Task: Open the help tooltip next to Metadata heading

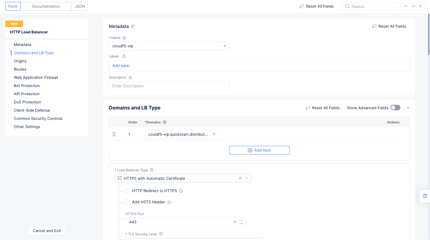Action: pos(133,26)
